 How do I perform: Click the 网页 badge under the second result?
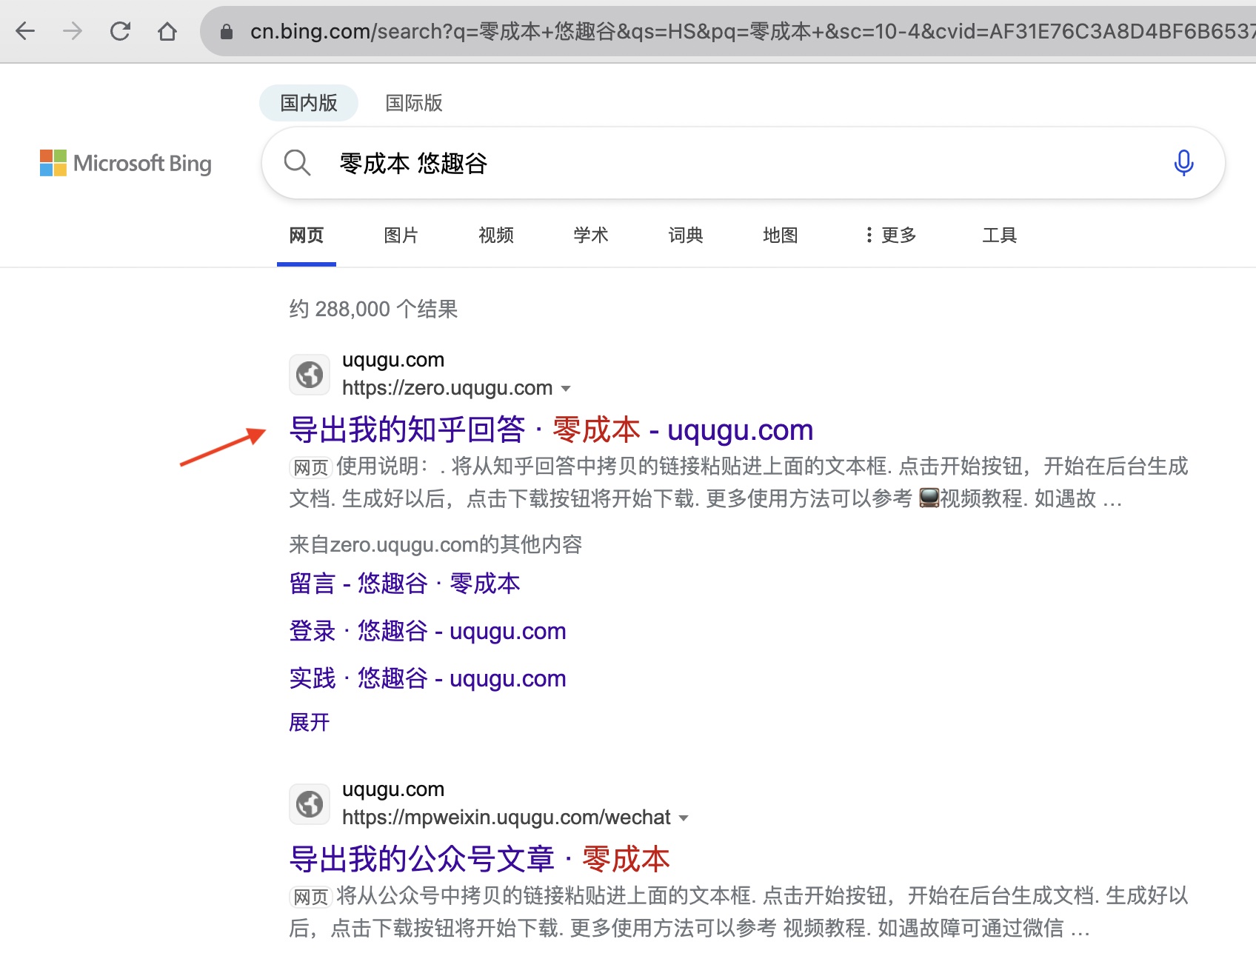coord(310,897)
